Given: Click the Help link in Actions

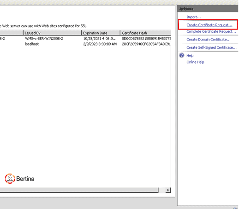Looking at the screenshot, I should (190, 56).
